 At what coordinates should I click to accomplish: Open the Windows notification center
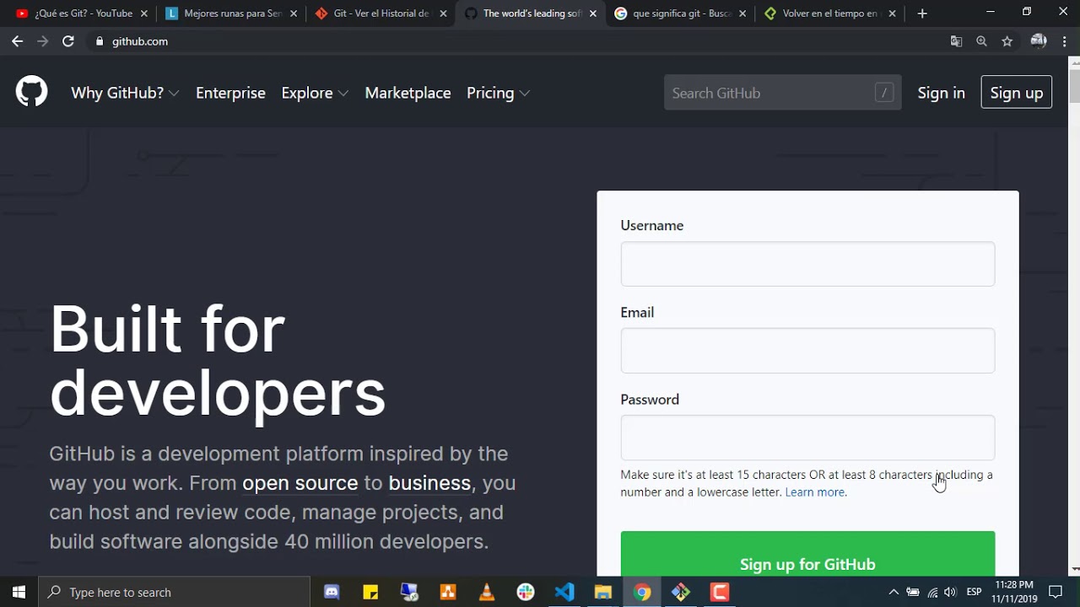pyautogui.click(x=1056, y=592)
